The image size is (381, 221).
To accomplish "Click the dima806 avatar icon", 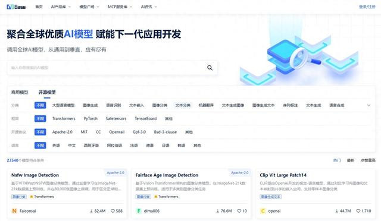I will coord(139,211).
